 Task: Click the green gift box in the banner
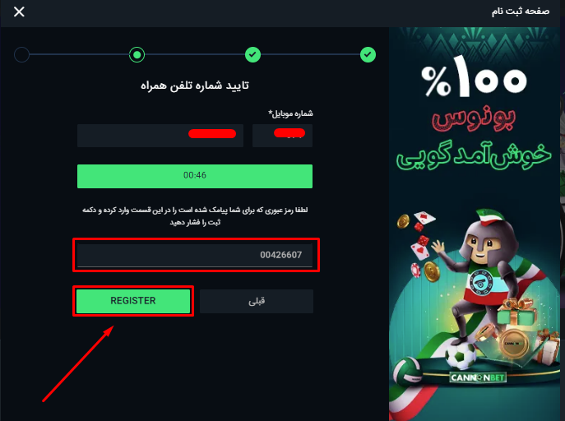pyautogui.click(x=516, y=312)
